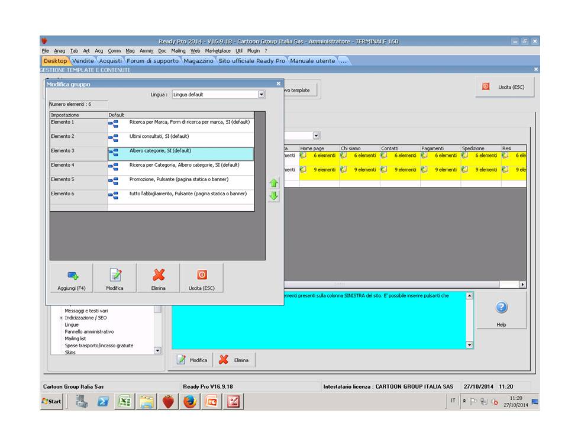Click the structure icon of Elemento 6
This screenshot has width=568, height=426.
click(113, 196)
